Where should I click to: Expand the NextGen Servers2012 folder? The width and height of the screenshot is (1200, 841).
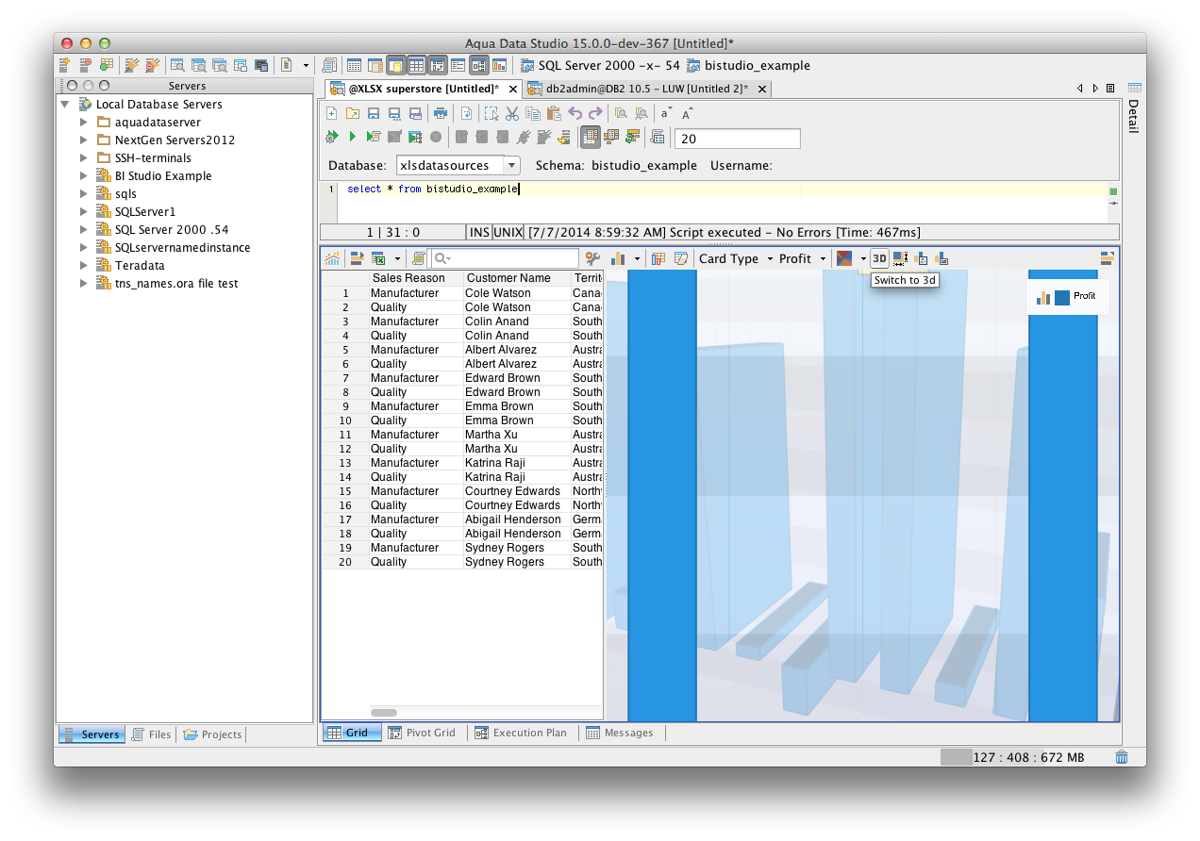83,140
